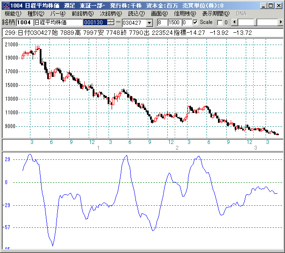
Task: Click the year marker 1 on time axis
Action: 98,147
